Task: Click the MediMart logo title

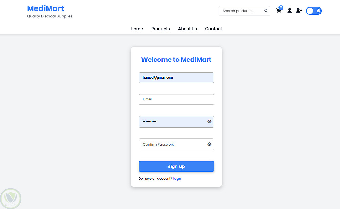Action: click(45, 8)
